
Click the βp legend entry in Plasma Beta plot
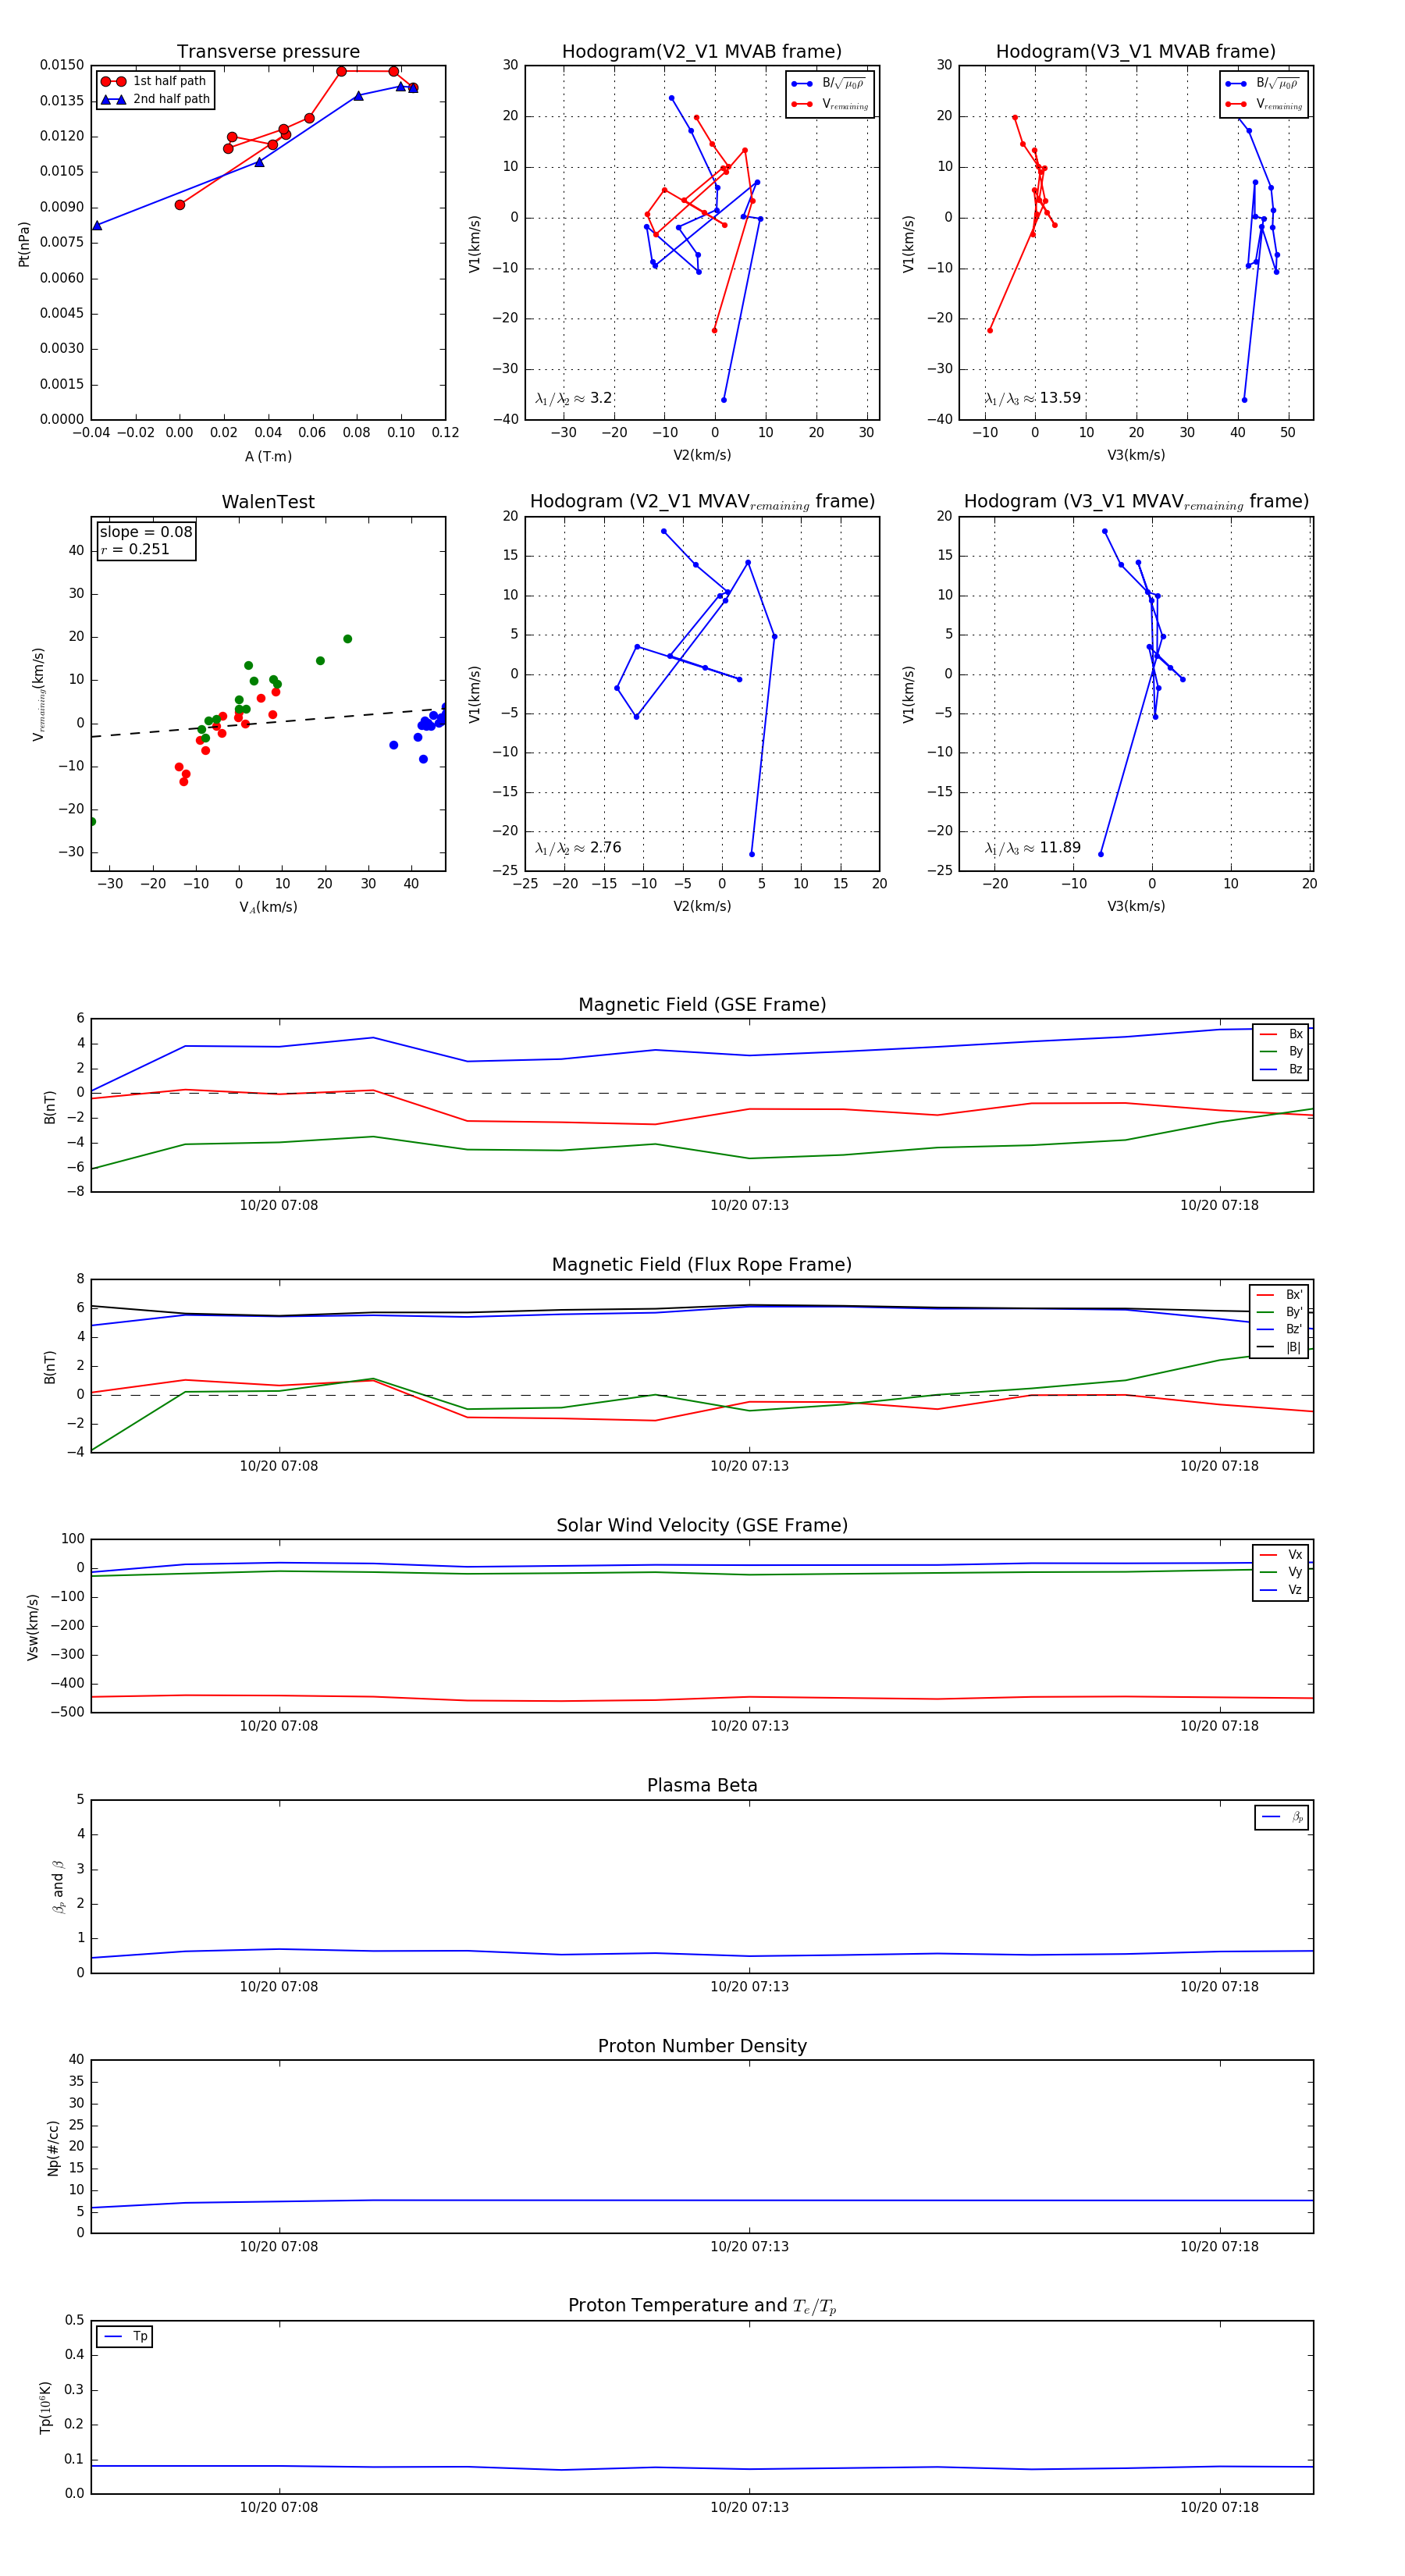[x=1282, y=1817]
